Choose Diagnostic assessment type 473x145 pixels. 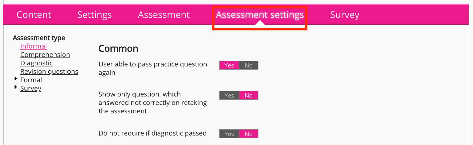[36, 63]
